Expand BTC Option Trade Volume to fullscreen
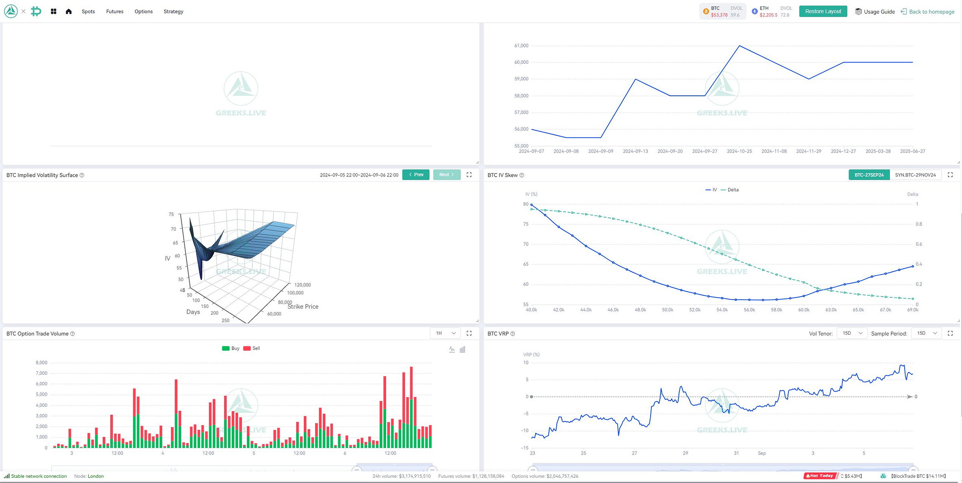 (x=469, y=333)
